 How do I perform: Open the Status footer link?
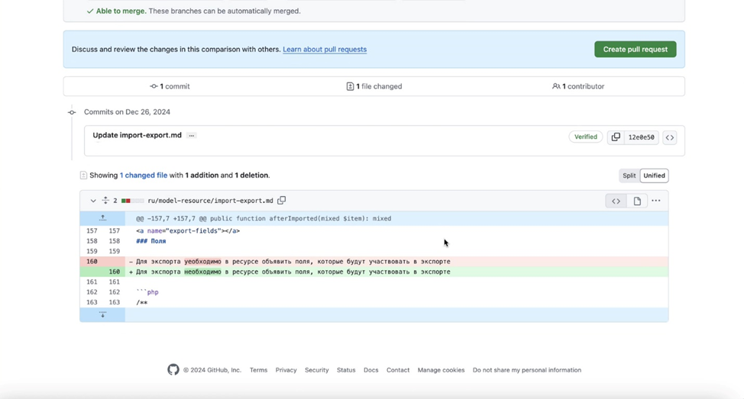(346, 370)
